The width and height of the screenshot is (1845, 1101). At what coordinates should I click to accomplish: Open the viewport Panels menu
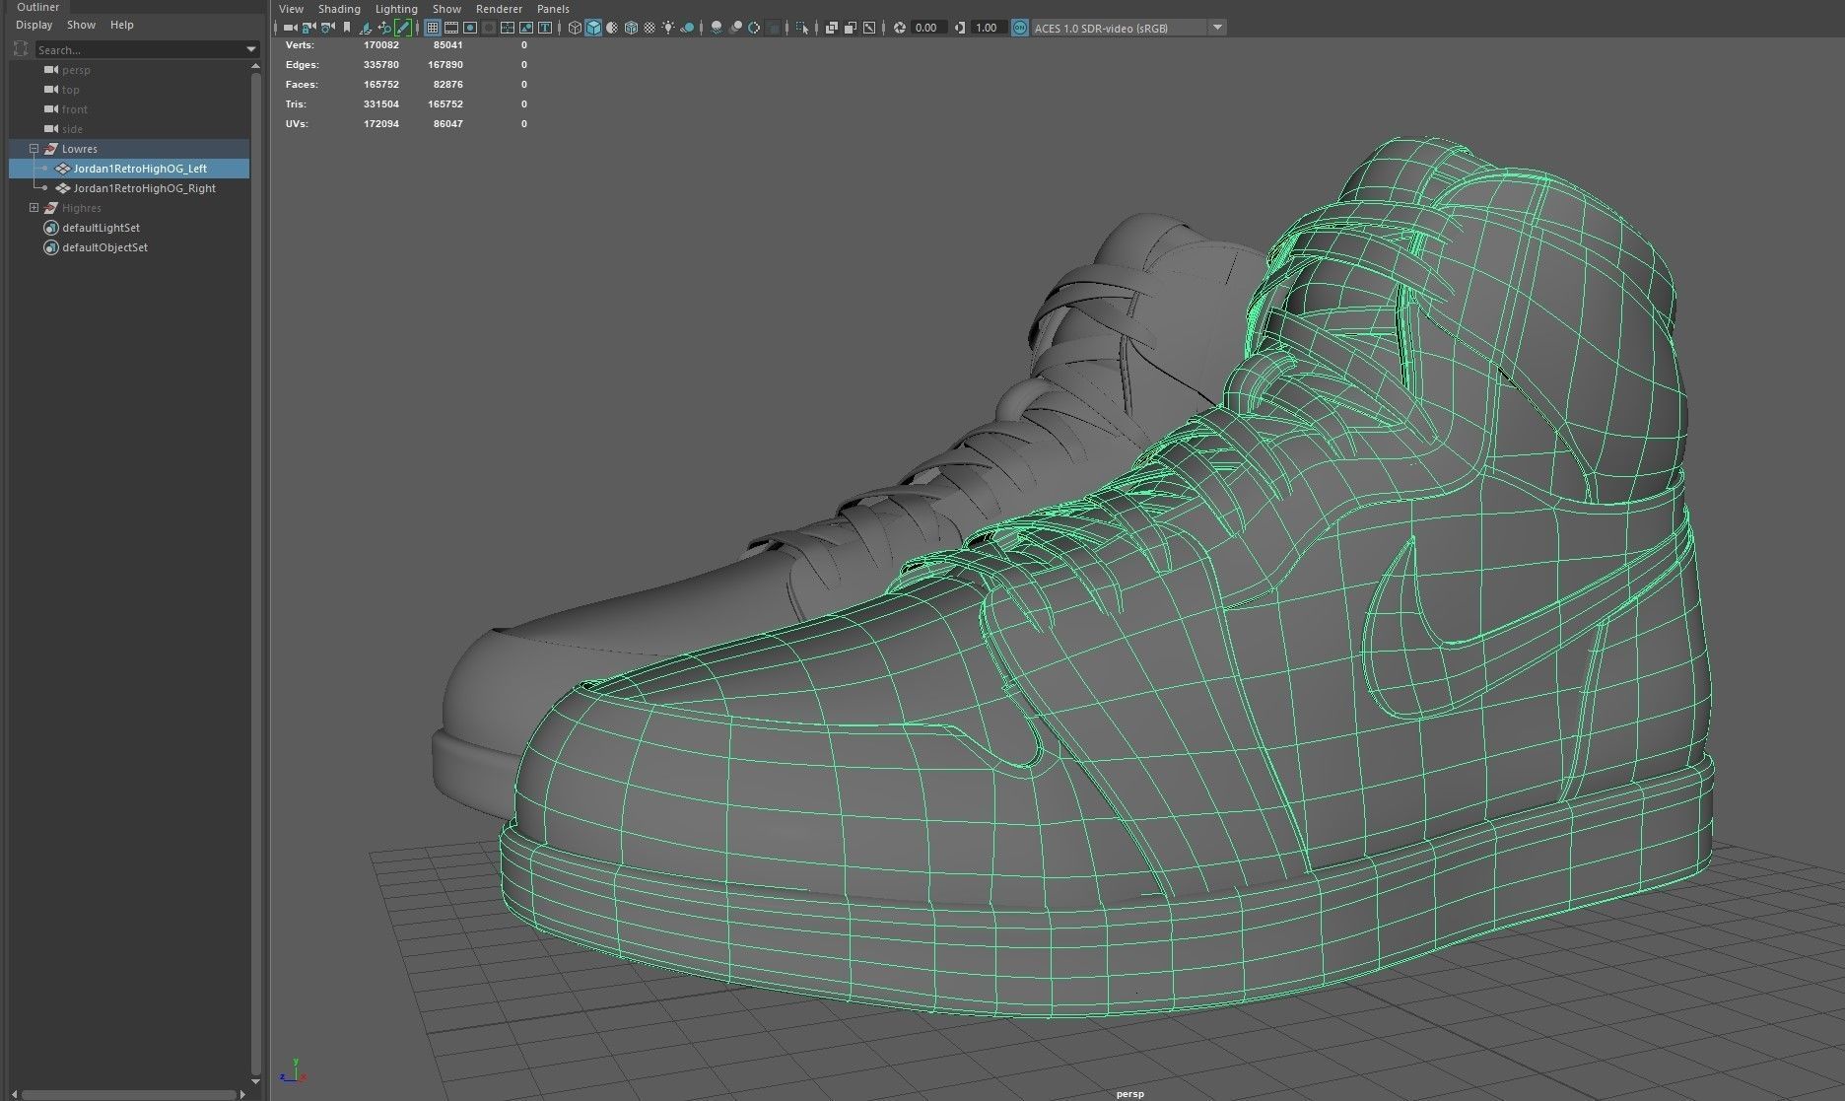coord(553,9)
